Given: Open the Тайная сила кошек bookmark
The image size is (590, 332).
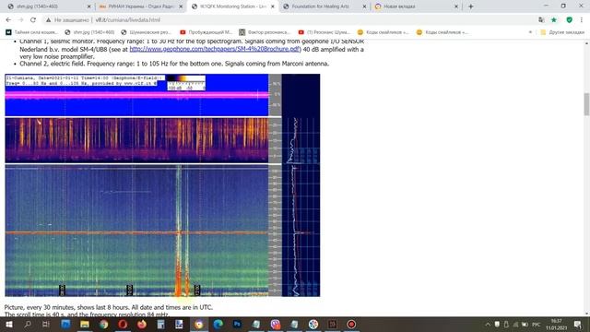Looking at the screenshot, I should [x=32, y=32].
